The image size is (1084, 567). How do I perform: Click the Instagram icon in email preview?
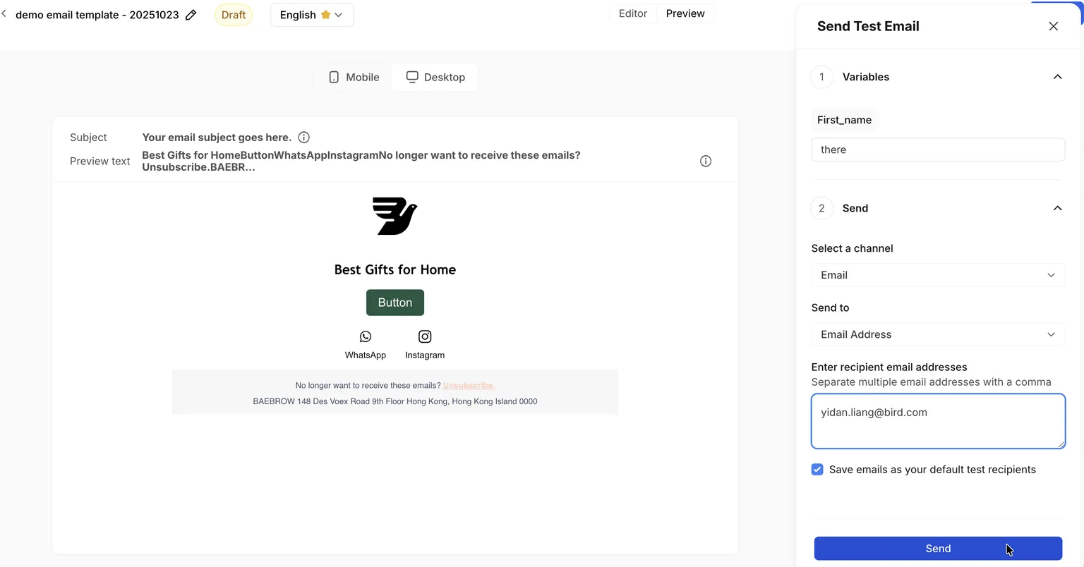click(x=425, y=337)
